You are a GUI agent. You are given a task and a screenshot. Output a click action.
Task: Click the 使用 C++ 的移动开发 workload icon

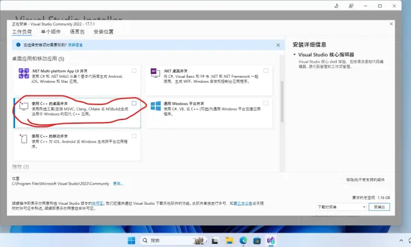24,139
